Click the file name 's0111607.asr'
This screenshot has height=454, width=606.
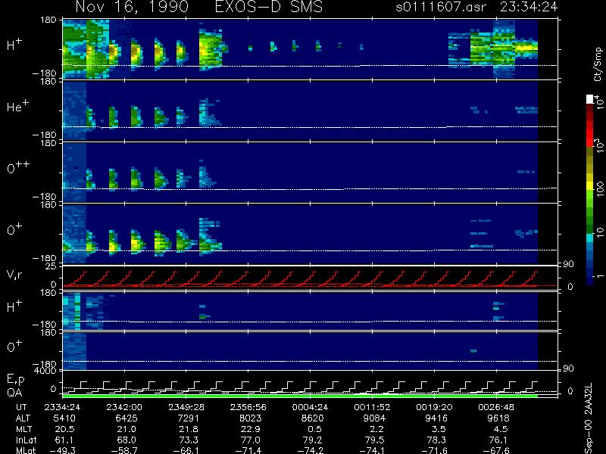[441, 7]
